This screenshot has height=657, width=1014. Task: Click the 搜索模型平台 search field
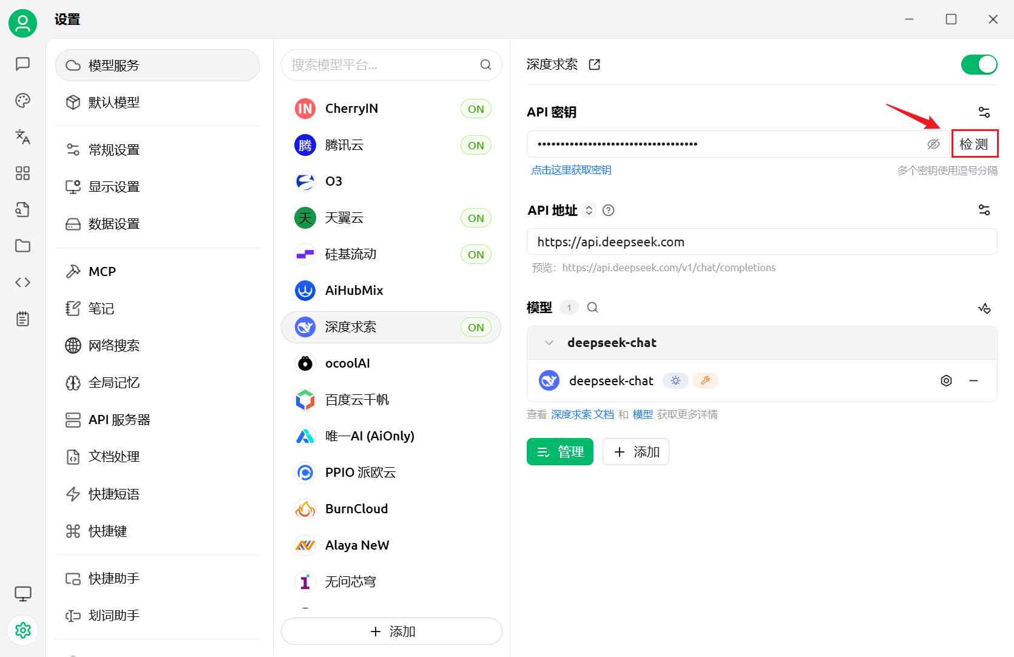click(x=391, y=65)
